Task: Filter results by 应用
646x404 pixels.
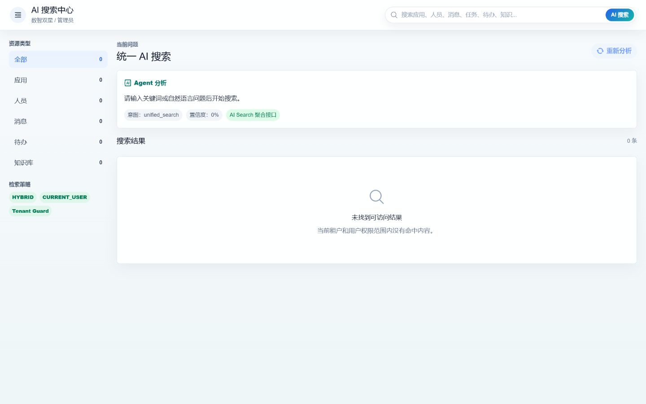Action: [58, 80]
